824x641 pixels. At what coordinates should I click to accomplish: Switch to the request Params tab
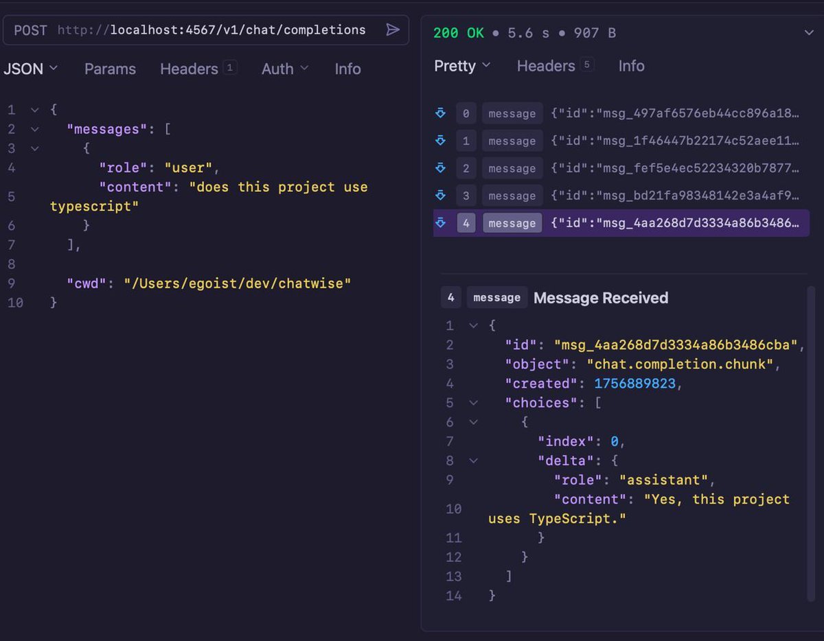pyautogui.click(x=110, y=69)
